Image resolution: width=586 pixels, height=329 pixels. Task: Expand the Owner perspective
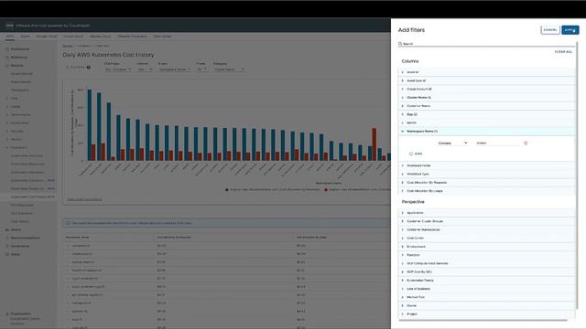pyautogui.click(x=486, y=305)
